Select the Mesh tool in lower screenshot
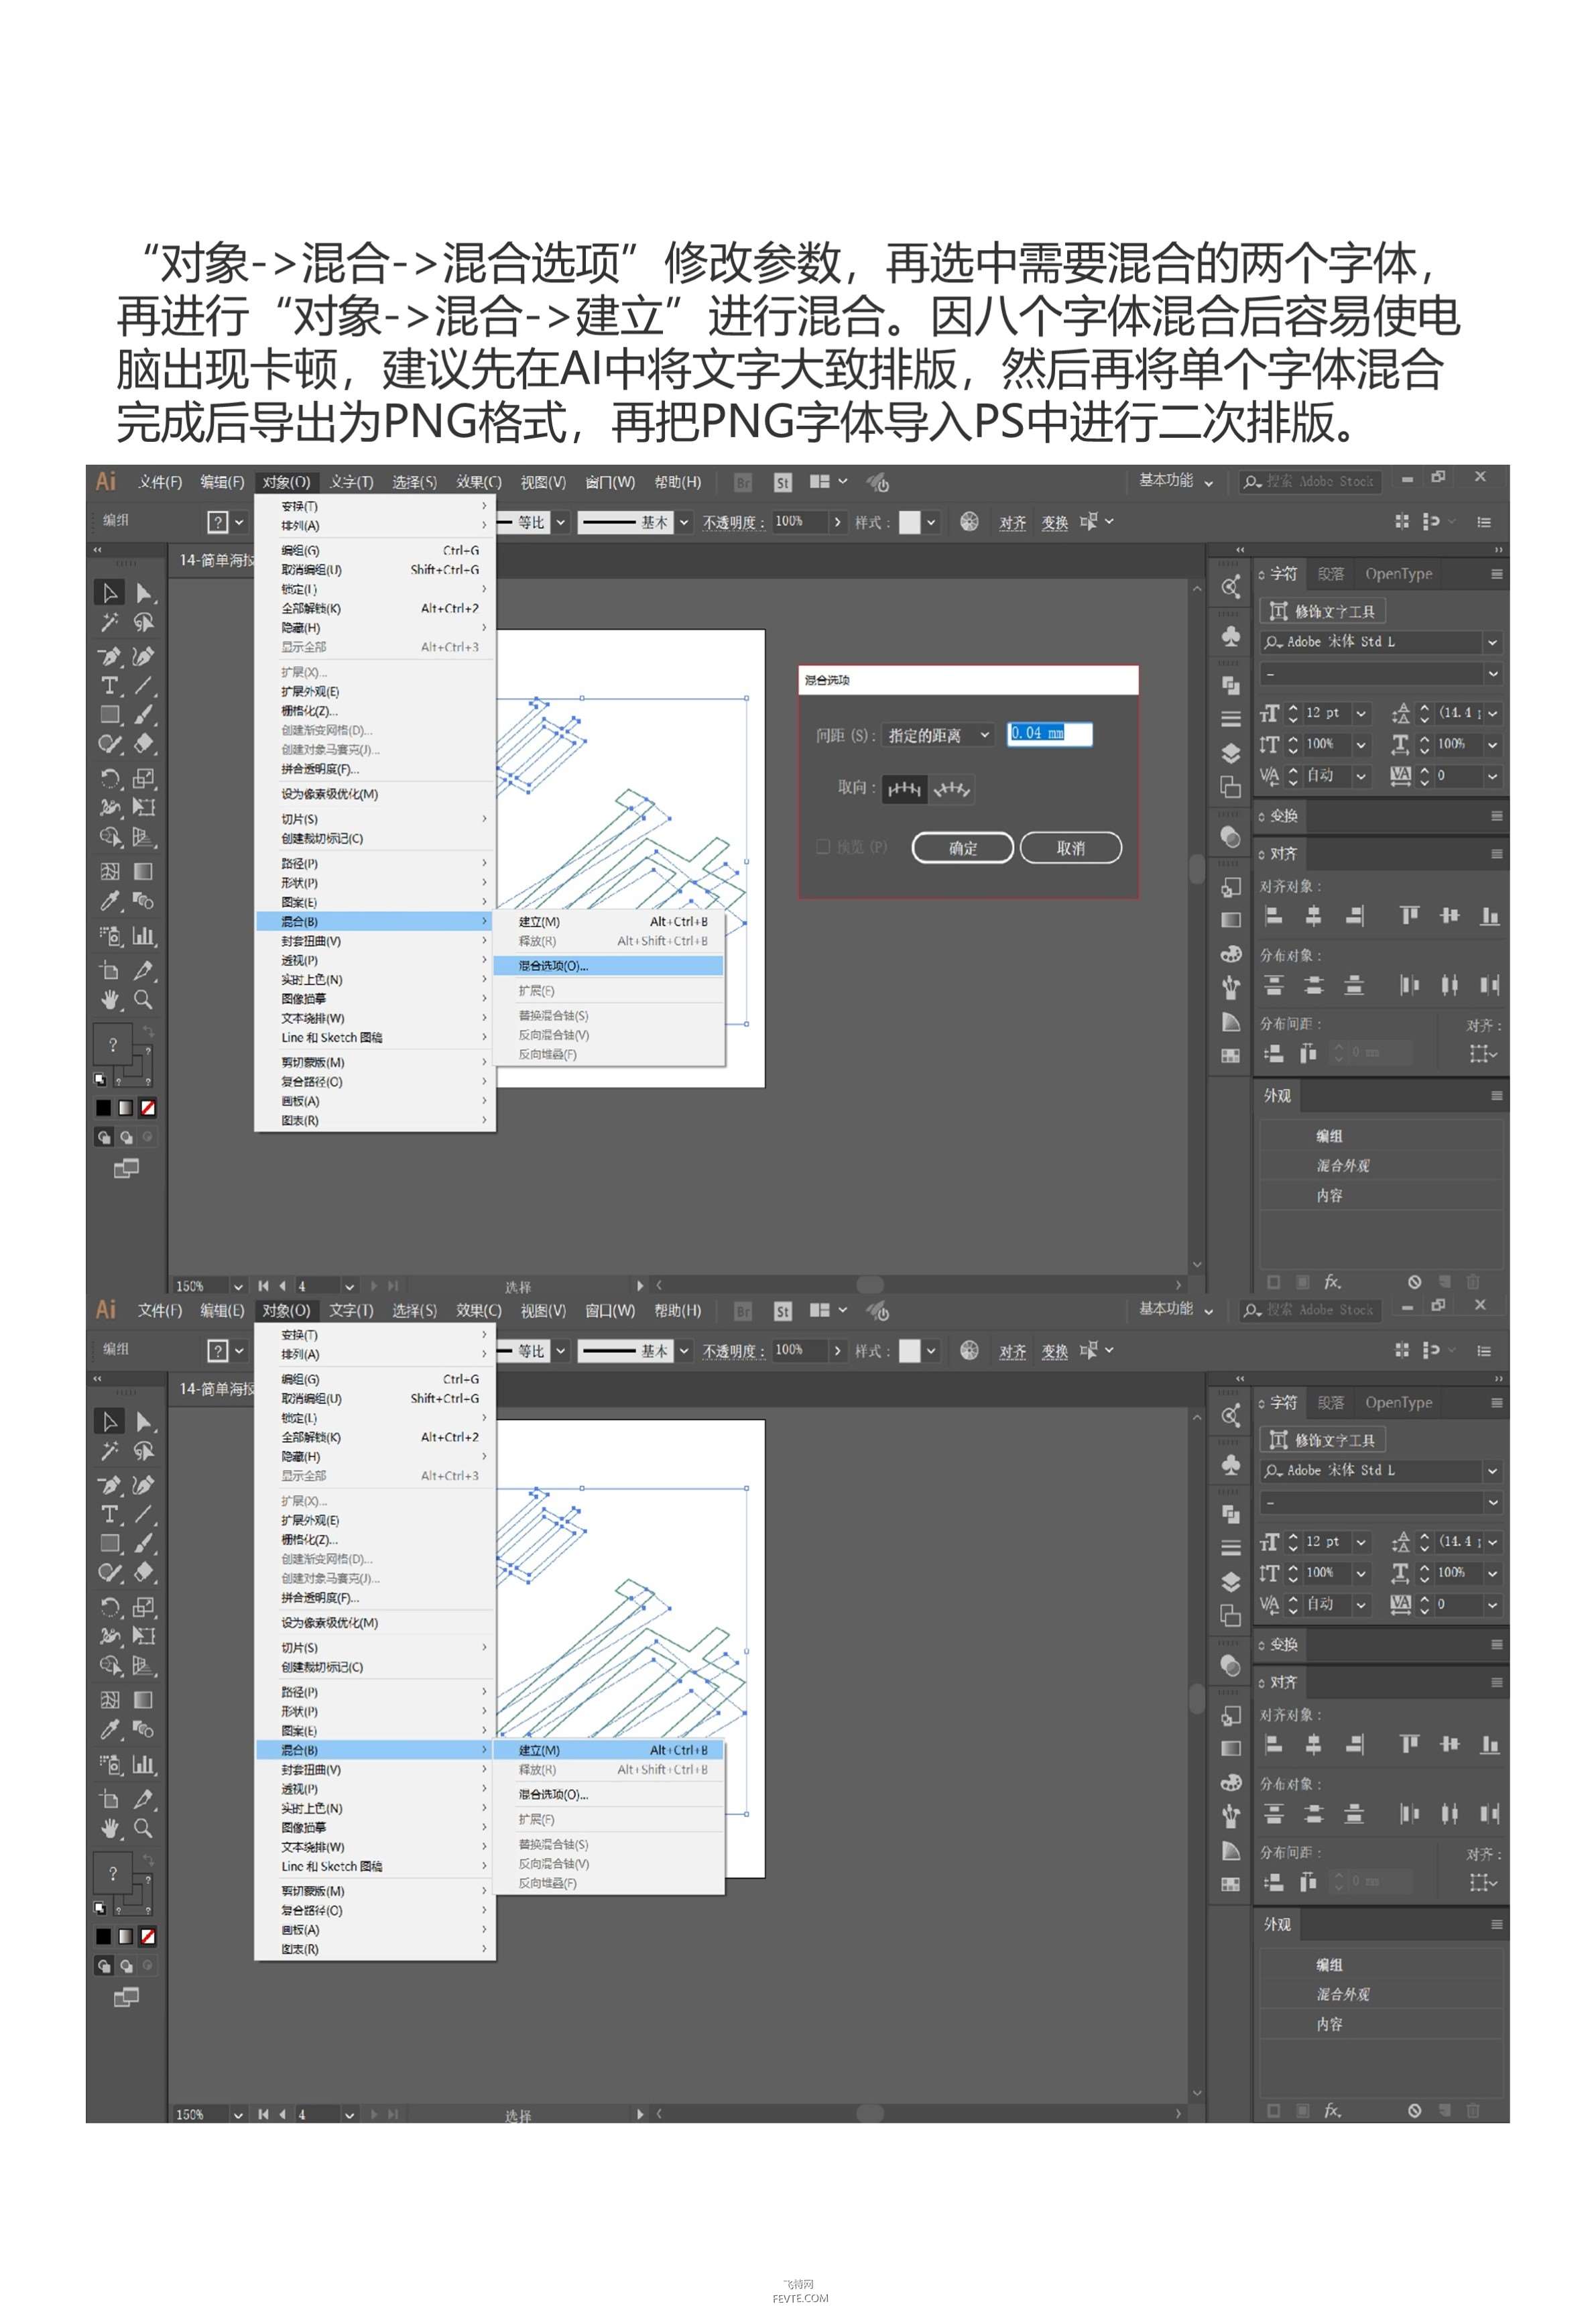This screenshot has height=2306, width=1596. tap(109, 1700)
